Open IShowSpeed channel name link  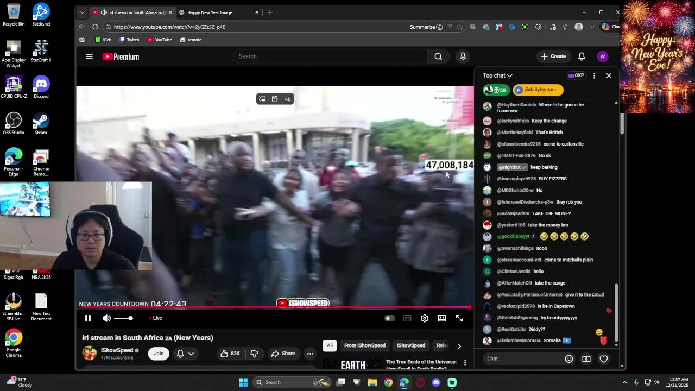click(117, 350)
